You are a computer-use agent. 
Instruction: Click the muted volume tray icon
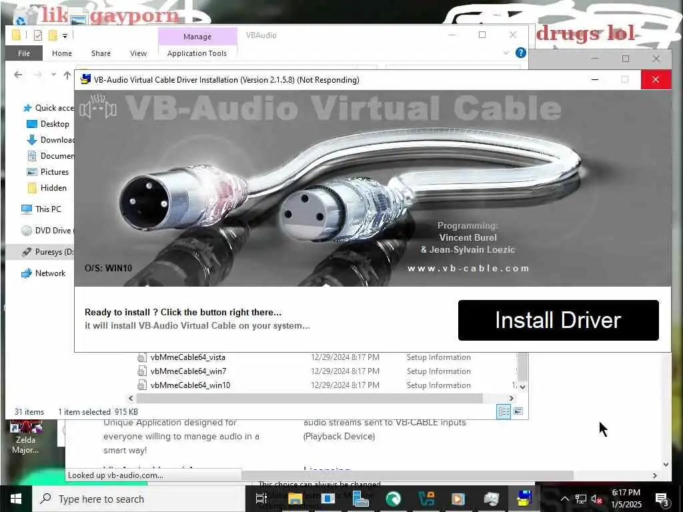pyautogui.click(x=597, y=499)
